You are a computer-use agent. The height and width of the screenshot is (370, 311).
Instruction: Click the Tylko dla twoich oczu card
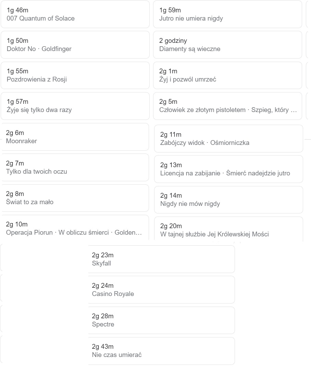click(75, 167)
